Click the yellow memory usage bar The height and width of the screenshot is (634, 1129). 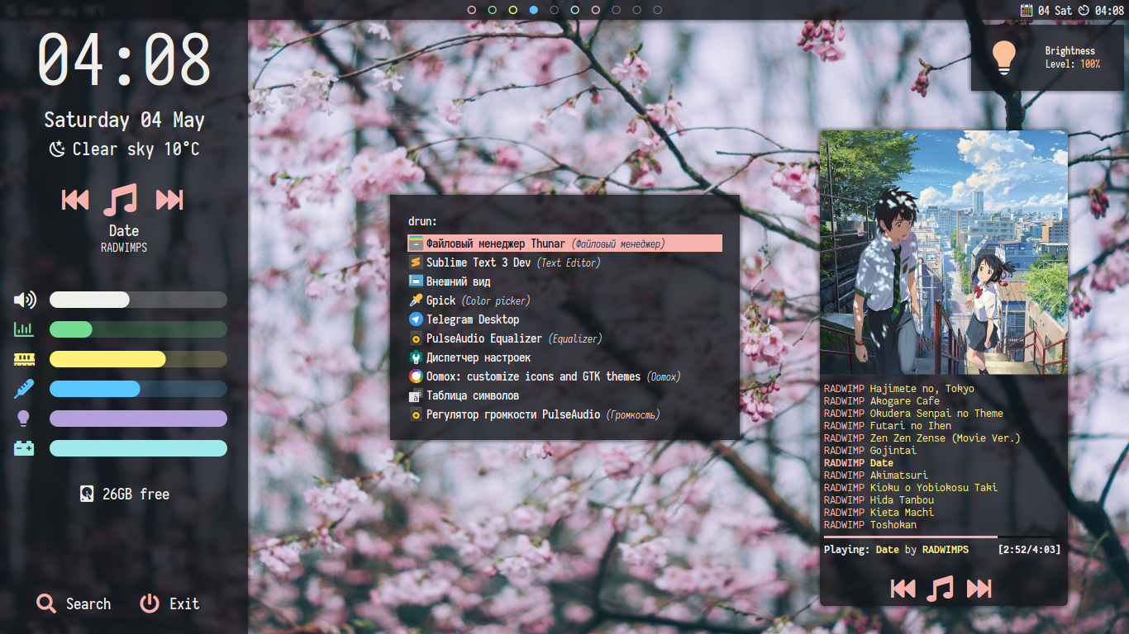tap(138, 359)
